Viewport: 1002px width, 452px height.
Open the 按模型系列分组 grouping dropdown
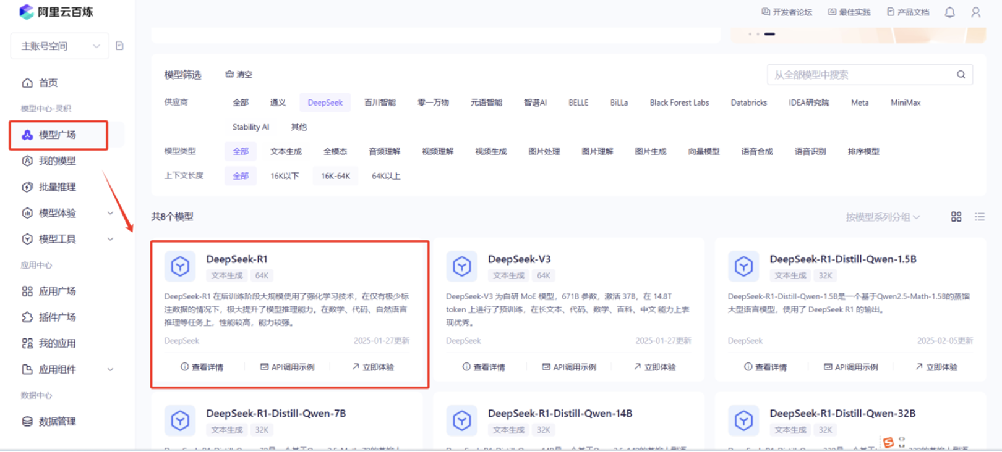tap(883, 217)
